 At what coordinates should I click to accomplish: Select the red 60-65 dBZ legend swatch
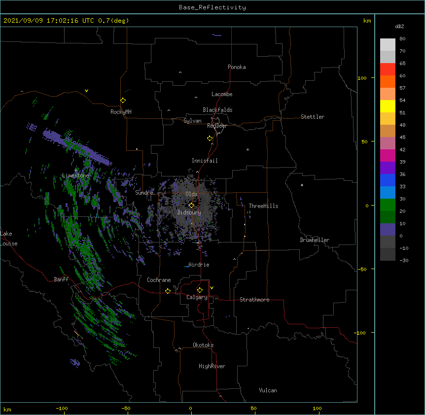pyautogui.click(x=388, y=69)
